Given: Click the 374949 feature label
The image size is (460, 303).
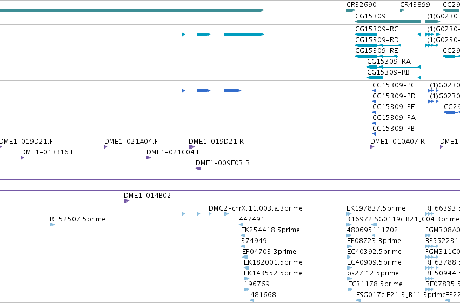Looking at the screenshot, I should click(254, 241).
